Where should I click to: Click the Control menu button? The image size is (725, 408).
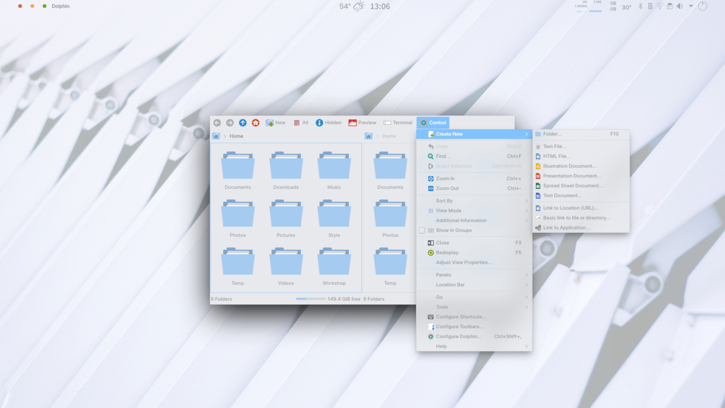(x=433, y=123)
